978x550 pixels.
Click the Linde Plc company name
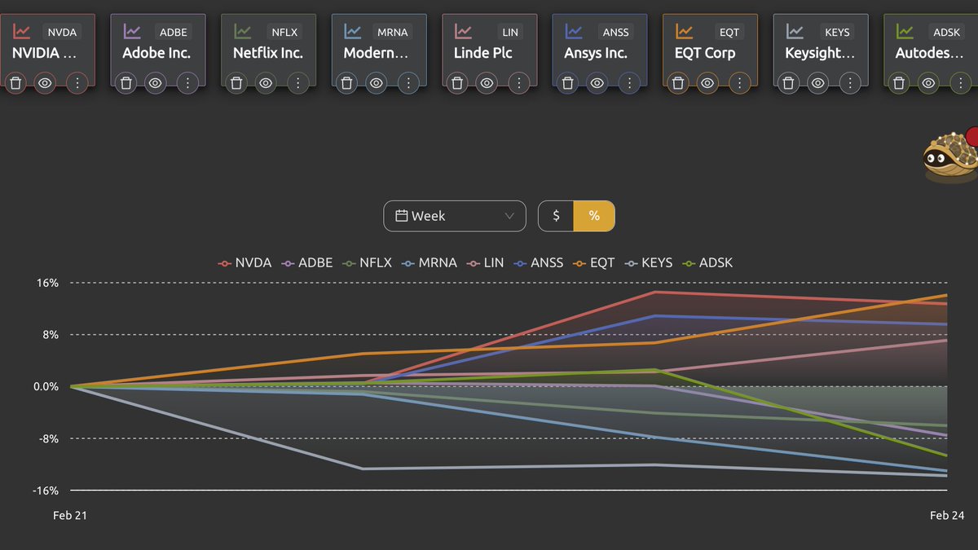click(x=483, y=53)
